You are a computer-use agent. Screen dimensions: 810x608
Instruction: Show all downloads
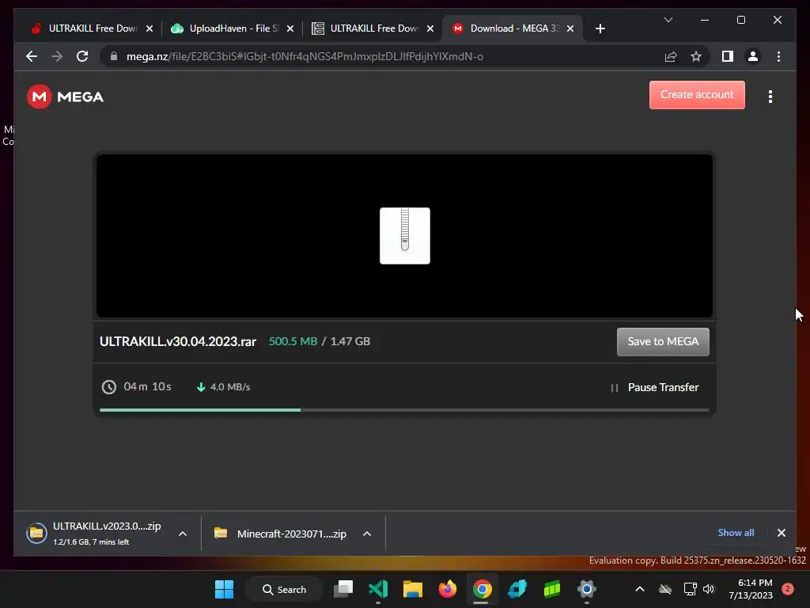(x=736, y=533)
